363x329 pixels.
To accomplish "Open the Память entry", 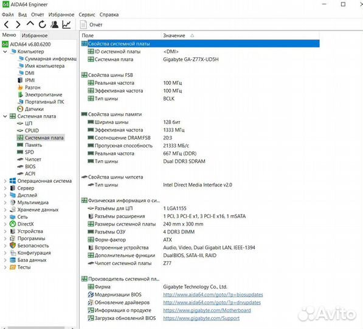I will click(x=30, y=145).
